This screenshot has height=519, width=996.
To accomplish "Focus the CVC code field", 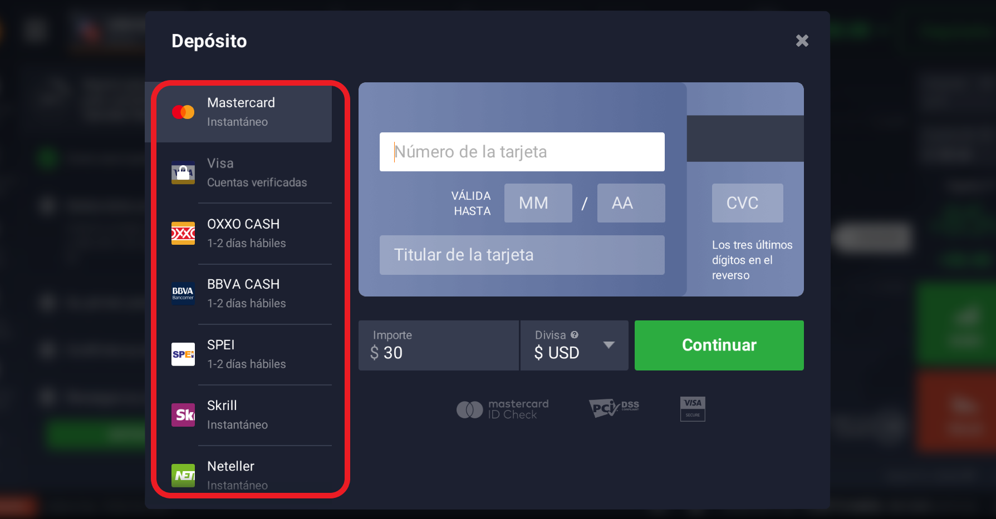I will pyautogui.click(x=748, y=203).
